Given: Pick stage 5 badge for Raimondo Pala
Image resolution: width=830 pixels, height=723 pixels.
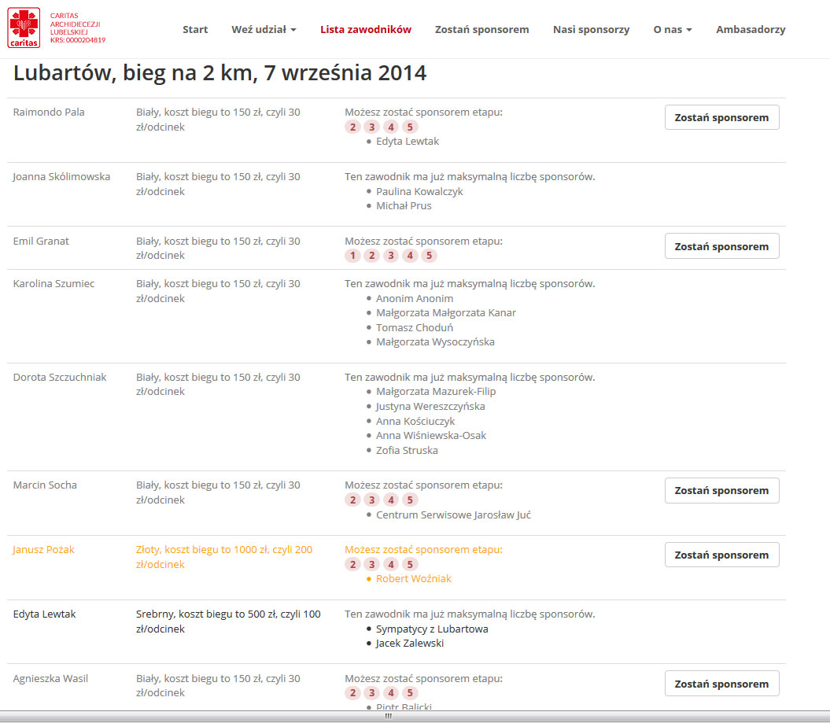Looking at the screenshot, I should pos(410,127).
